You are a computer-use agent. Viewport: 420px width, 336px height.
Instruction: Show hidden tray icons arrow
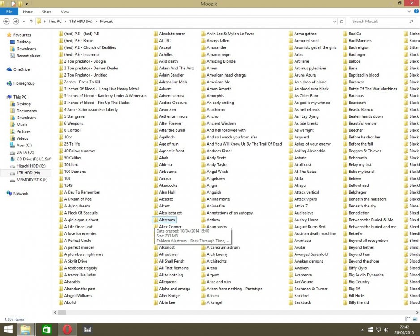click(x=362, y=330)
